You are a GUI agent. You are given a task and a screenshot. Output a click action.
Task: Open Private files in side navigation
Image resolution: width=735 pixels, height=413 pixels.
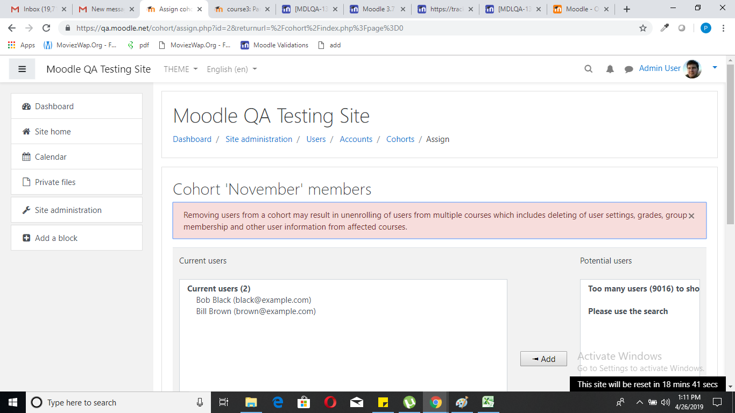click(76, 182)
